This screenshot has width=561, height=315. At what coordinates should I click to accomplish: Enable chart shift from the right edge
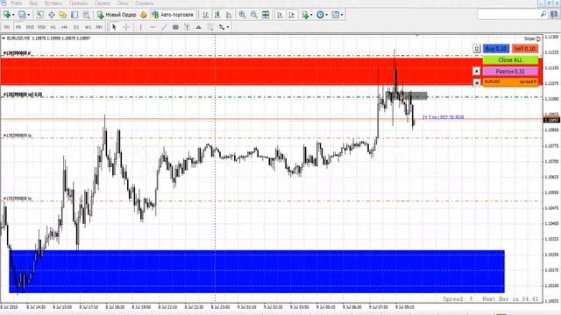click(x=292, y=15)
